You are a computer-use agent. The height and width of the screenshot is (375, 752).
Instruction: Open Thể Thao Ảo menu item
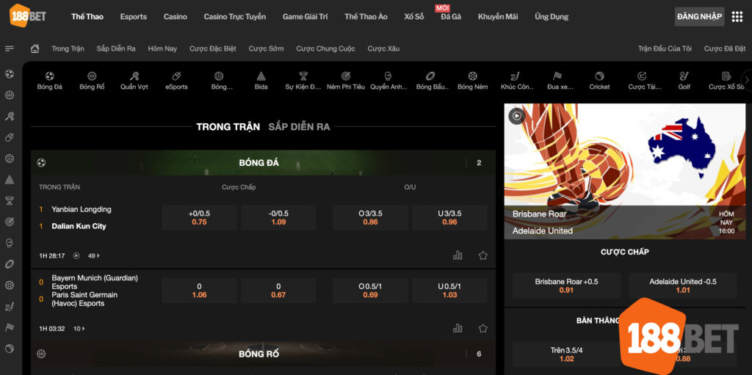366,17
